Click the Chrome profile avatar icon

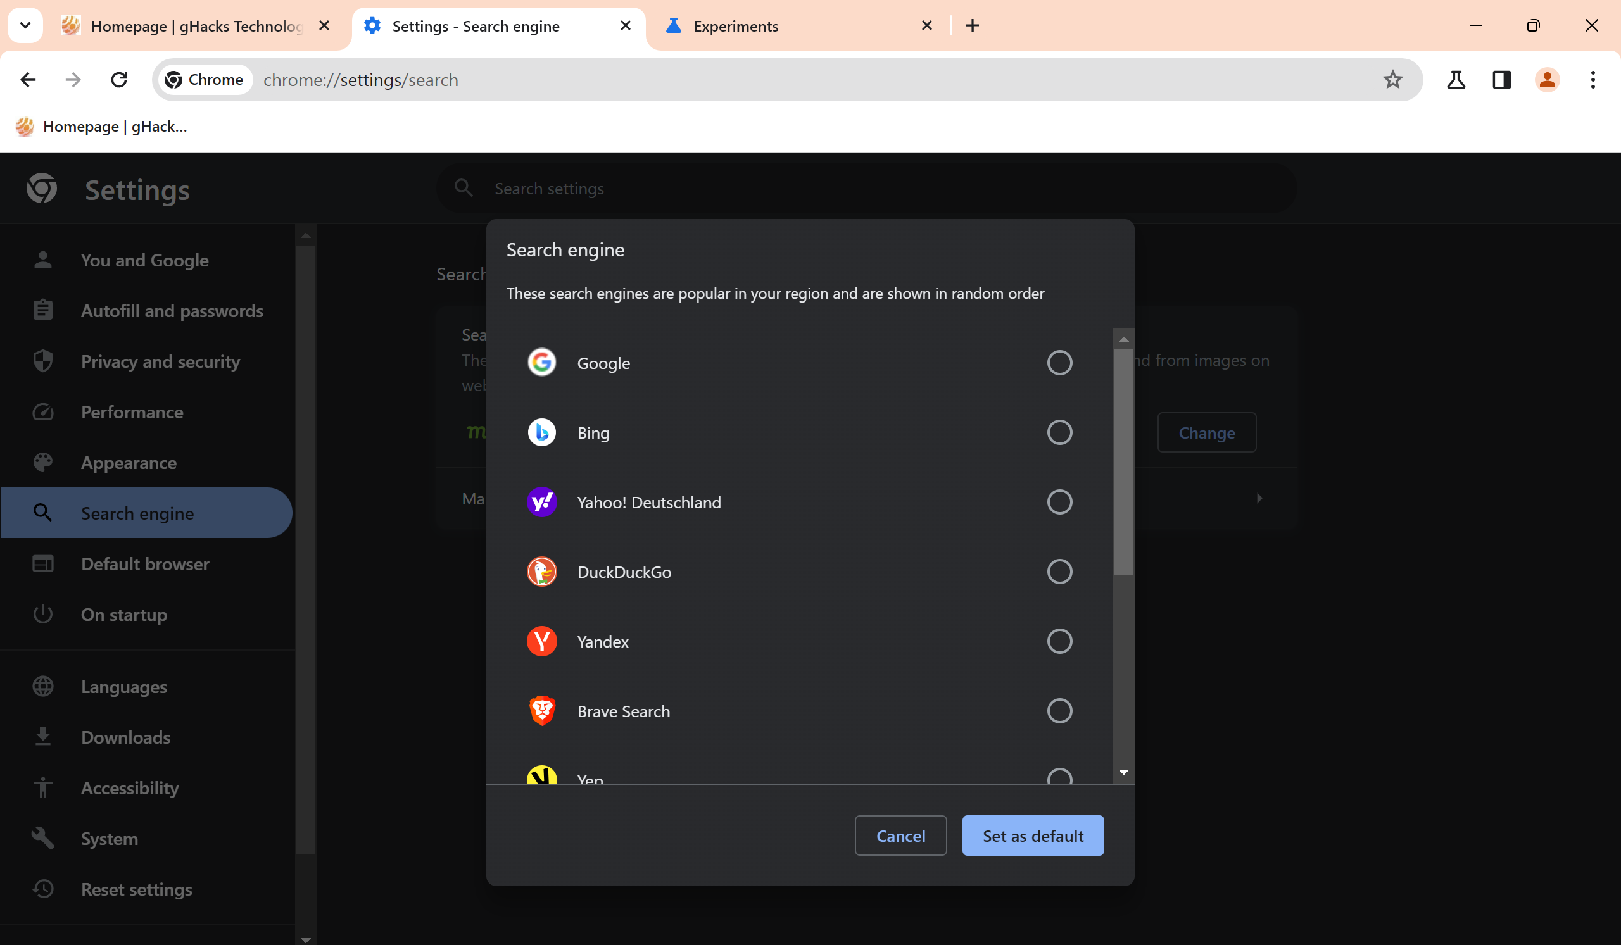tap(1547, 80)
